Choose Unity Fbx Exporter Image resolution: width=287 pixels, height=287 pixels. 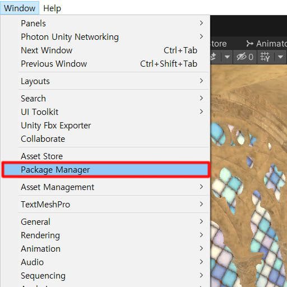click(105, 126)
